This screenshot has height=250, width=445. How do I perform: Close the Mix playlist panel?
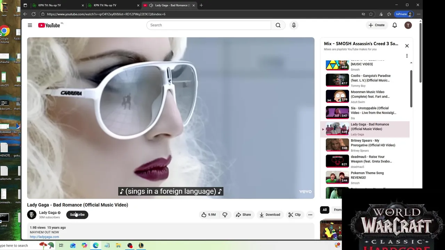pos(407,46)
